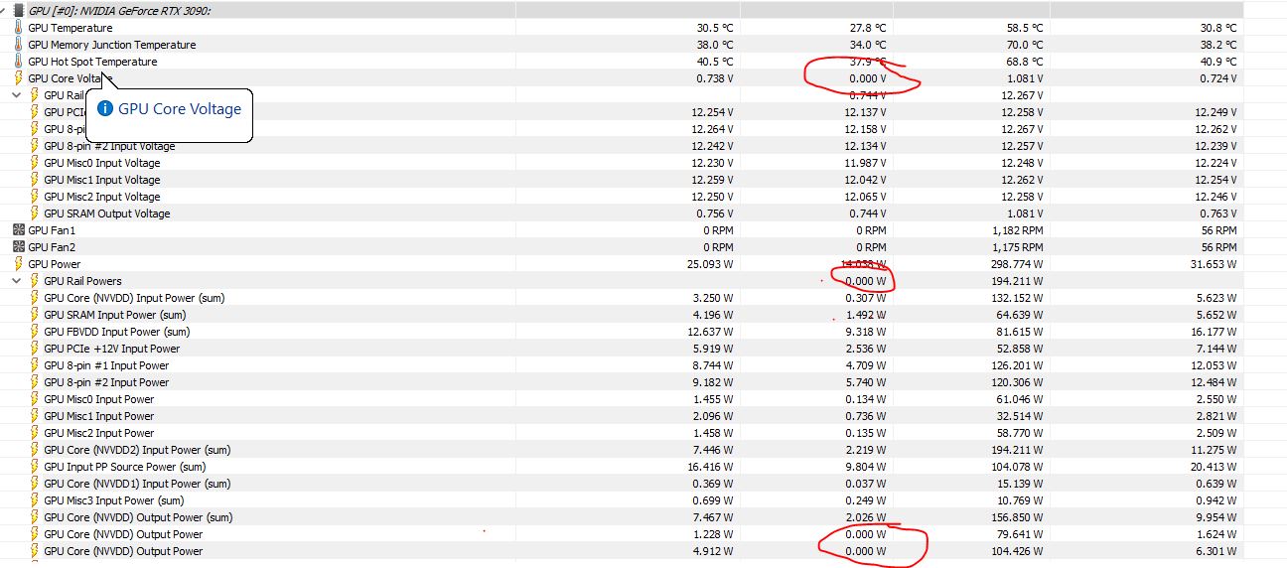The width and height of the screenshot is (1287, 568).
Task: Click bolt icon of GPU PCIe +12V Input Power
Action: pos(35,349)
